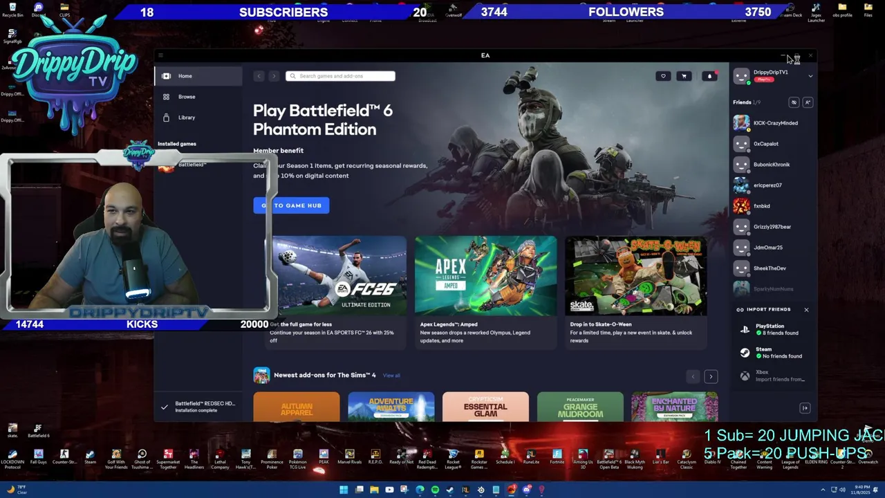Open friend Grizzly1987bear
Screen dimensions: 885x498
(x=772, y=227)
